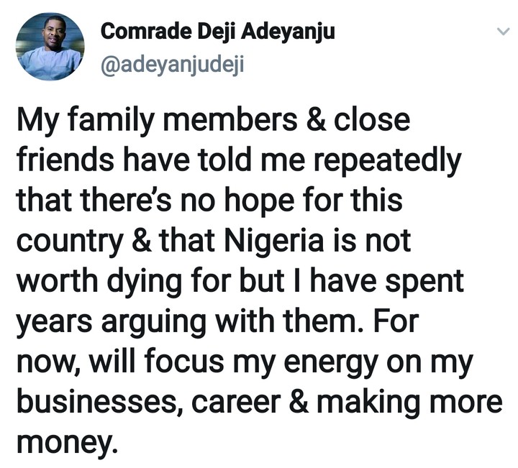Click Deji Adeyanju's profile picture
Viewport: 518px width, 468px height.
coord(50,45)
